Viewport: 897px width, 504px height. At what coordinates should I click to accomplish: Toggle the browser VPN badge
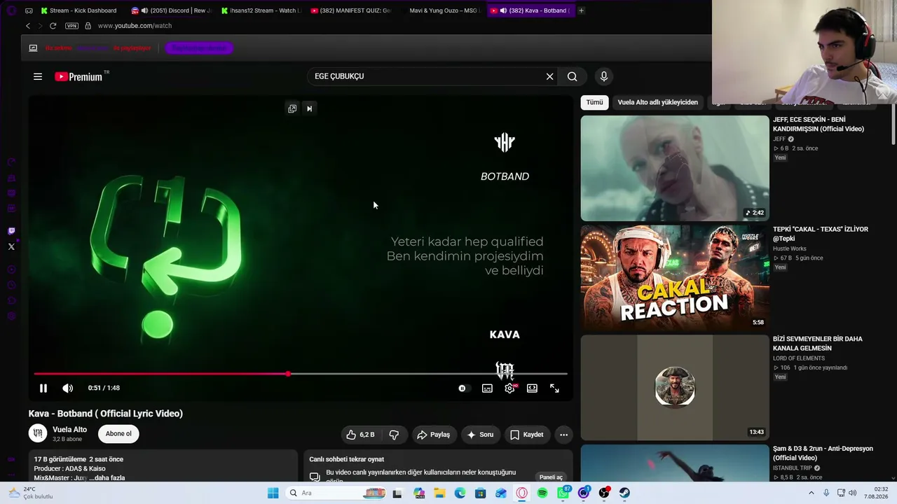(71, 26)
